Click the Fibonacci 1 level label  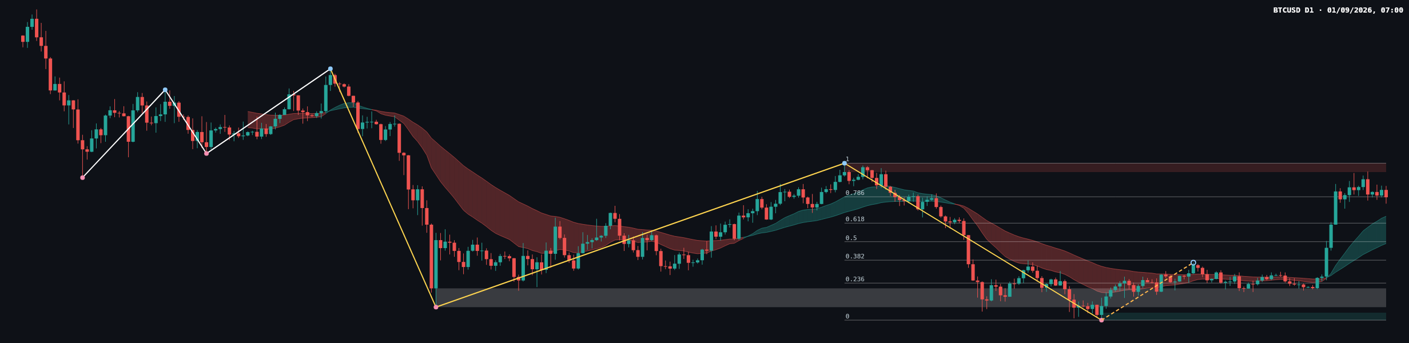click(847, 159)
